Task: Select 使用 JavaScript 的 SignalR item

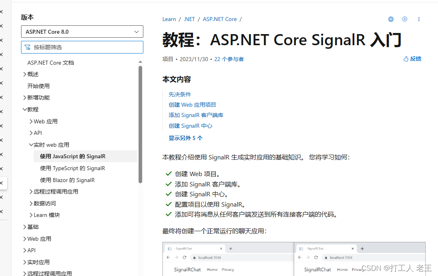Action: (85, 156)
